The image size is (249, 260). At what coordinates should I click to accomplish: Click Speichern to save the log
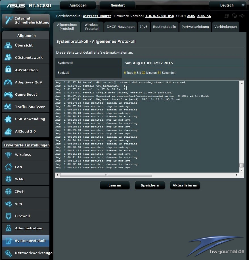pos(150,185)
